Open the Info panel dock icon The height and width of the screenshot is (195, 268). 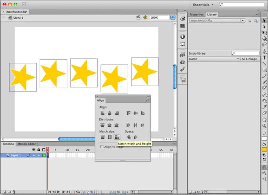(x=182, y=37)
